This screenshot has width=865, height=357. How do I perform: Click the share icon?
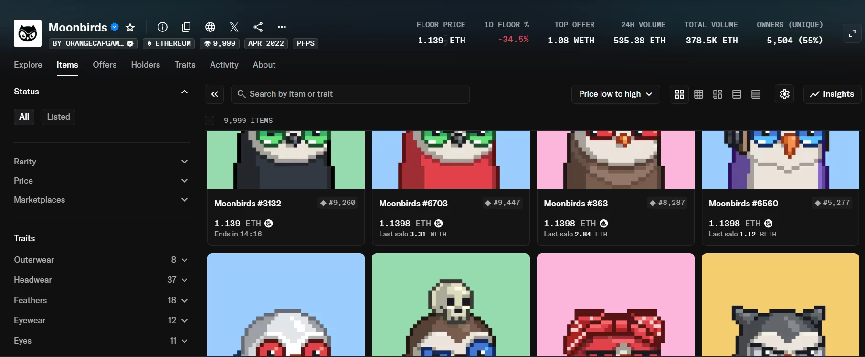coord(258,27)
